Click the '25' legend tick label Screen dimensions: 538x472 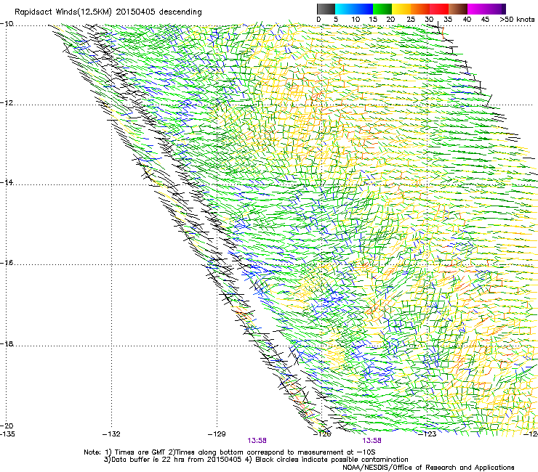pyautogui.click(x=411, y=20)
